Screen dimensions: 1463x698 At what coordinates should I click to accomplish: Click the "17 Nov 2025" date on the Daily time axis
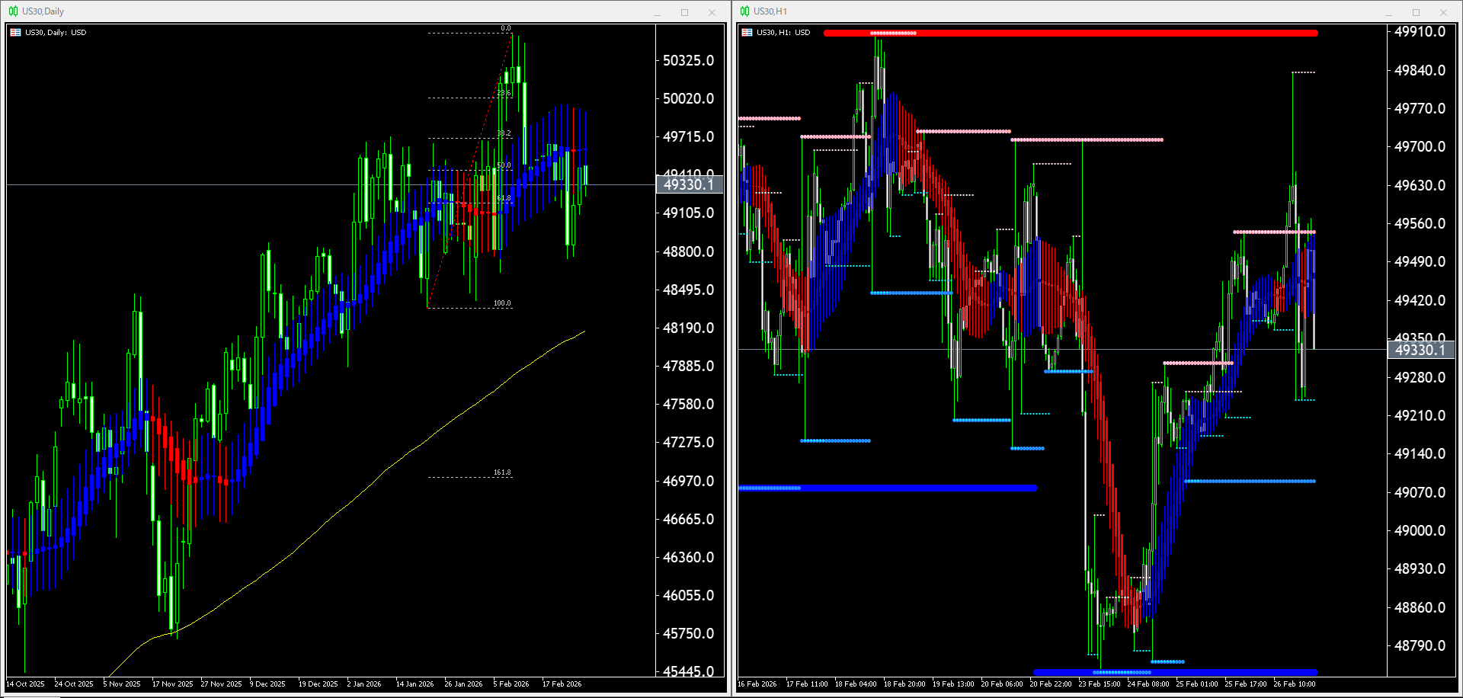172,684
